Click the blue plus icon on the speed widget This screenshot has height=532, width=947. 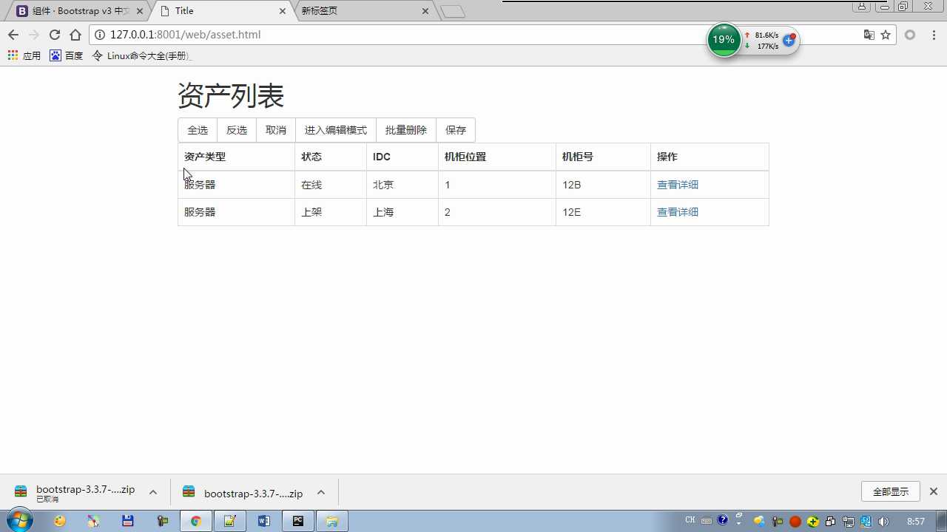coord(789,41)
